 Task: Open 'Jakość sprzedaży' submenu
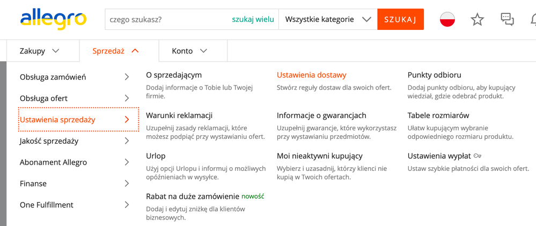[75, 141]
